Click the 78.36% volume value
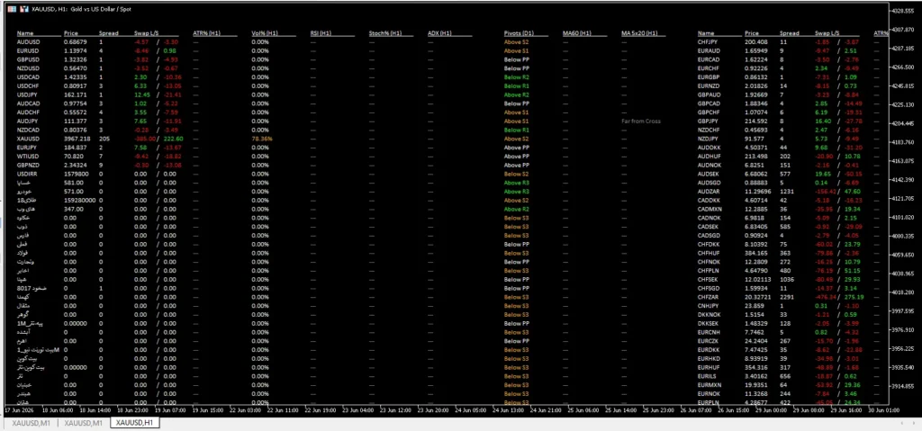 pyautogui.click(x=262, y=139)
